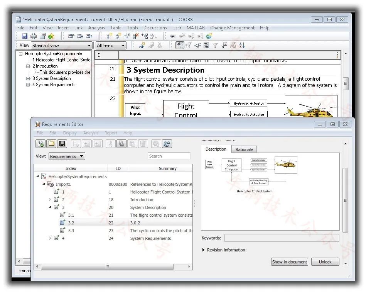Collapse the 2 Introduction node in DOORS tree
This screenshot has width=366, height=292.
pyautogui.click(x=28, y=66)
